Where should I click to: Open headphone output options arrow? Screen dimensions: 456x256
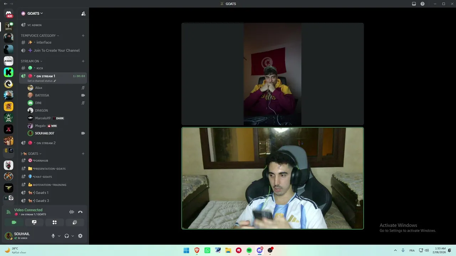click(x=73, y=236)
